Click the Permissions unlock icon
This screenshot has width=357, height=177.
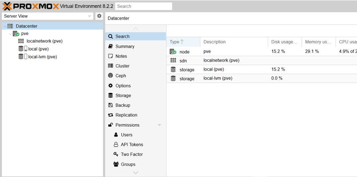pos(110,125)
